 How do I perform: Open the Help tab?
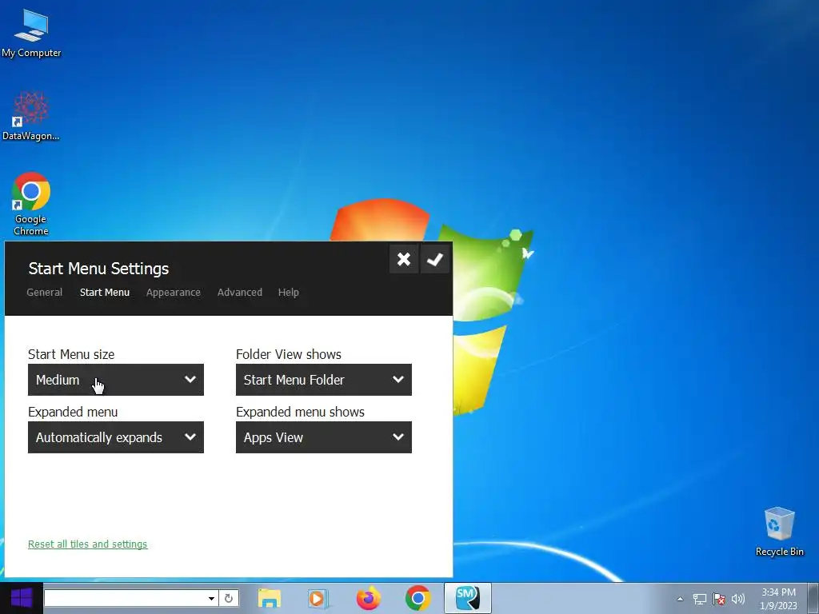pyautogui.click(x=288, y=293)
